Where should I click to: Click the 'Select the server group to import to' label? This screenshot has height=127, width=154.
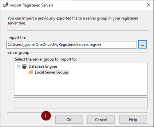point(46,59)
